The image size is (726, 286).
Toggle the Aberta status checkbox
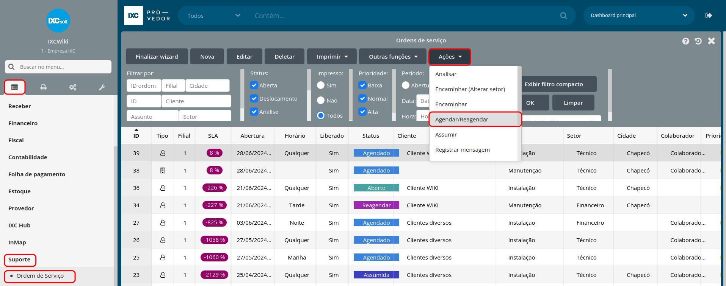pyautogui.click(x=254, y=85)
